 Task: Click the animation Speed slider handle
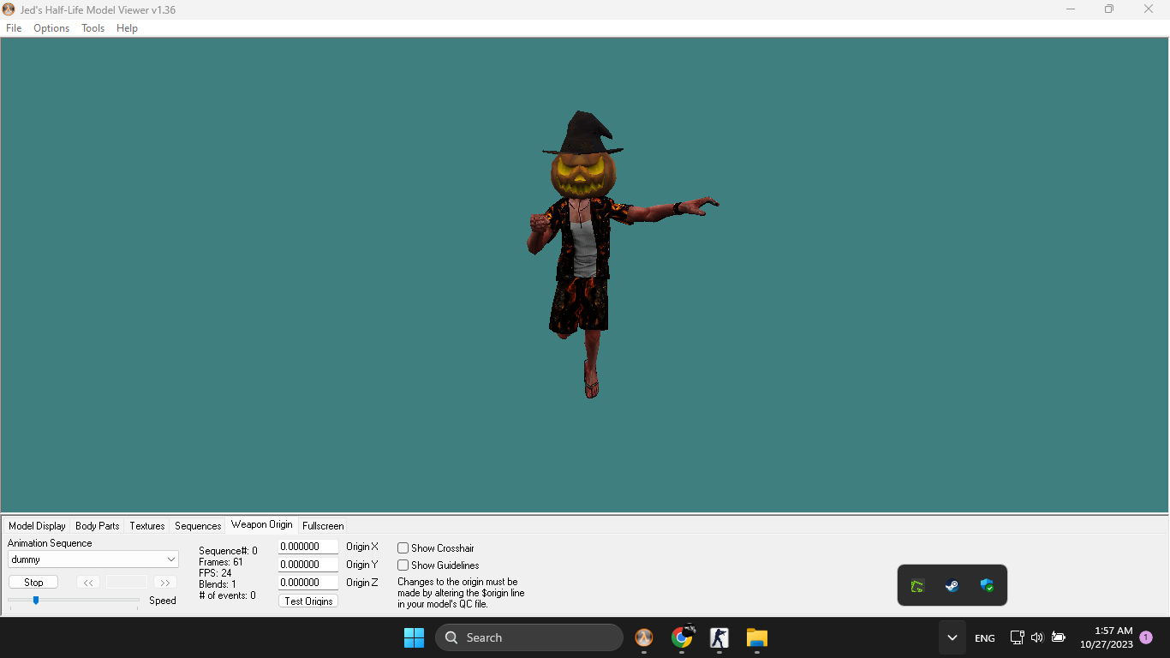point(36,601)
